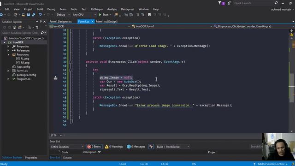Click the Solution Explorer search magnifier icon
Screen dimensions: 295x166
42,33
